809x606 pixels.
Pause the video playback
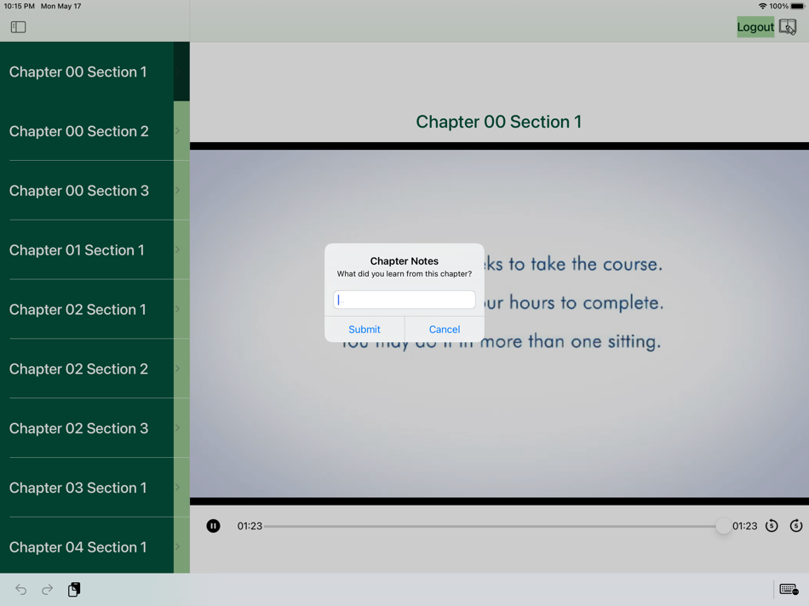coord(213,525)
